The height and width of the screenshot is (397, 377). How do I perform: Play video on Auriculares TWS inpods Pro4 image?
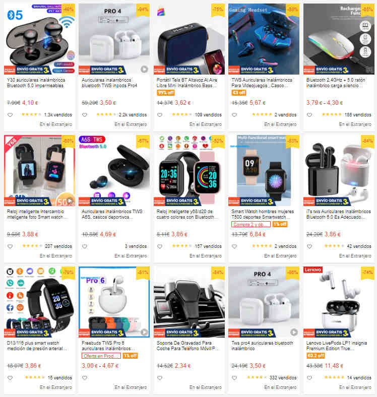[x=144, y=69]
